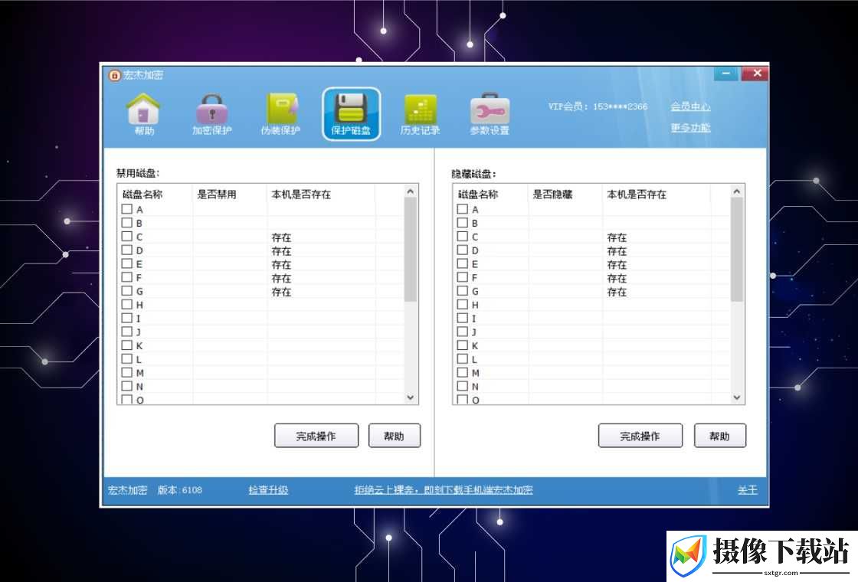Open the 帮助 home icon in toolbar
This screenshot has height=582, width=858.
[x=143, y=114]
